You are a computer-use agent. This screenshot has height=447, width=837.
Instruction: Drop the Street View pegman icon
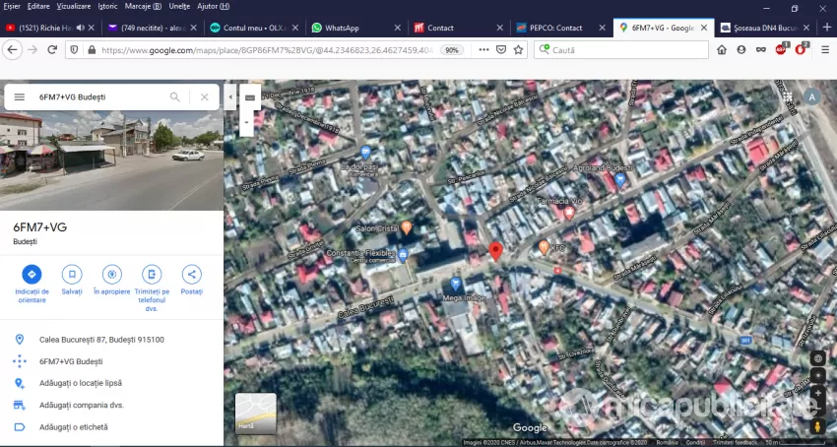817,426
